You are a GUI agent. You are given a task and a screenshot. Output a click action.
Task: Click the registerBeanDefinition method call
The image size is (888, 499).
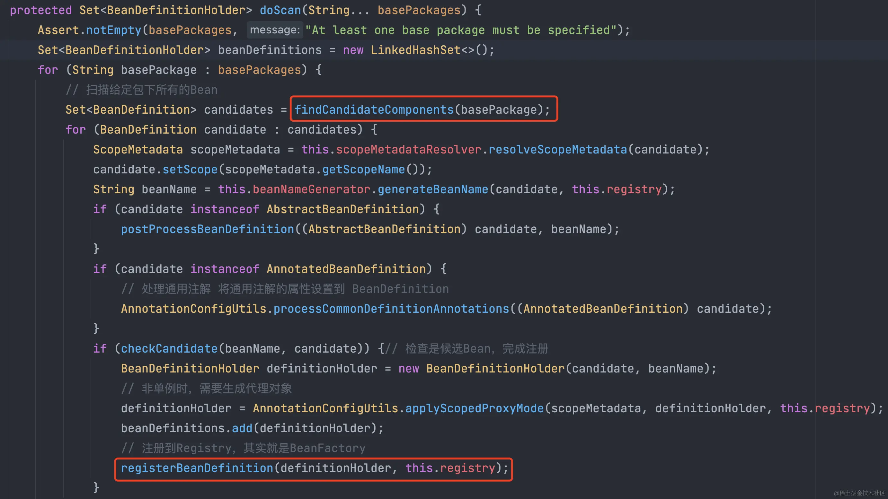(x=197, y=468)
